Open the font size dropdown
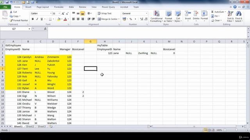The width and height of the screenshot is (250, 140). pos(59,14)
